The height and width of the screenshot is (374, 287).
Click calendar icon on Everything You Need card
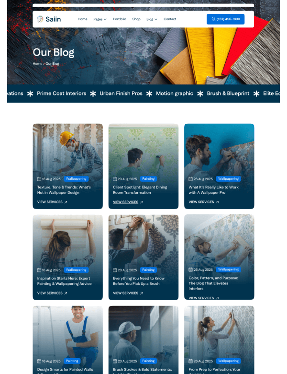point(115,270)
